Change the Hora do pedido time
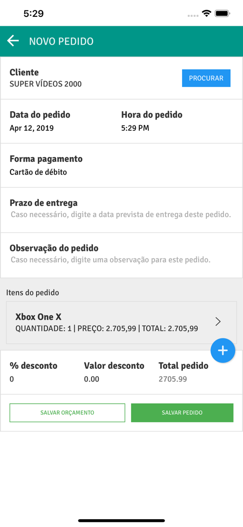Screen dimensions: 243x527 [x=135, y=128]
